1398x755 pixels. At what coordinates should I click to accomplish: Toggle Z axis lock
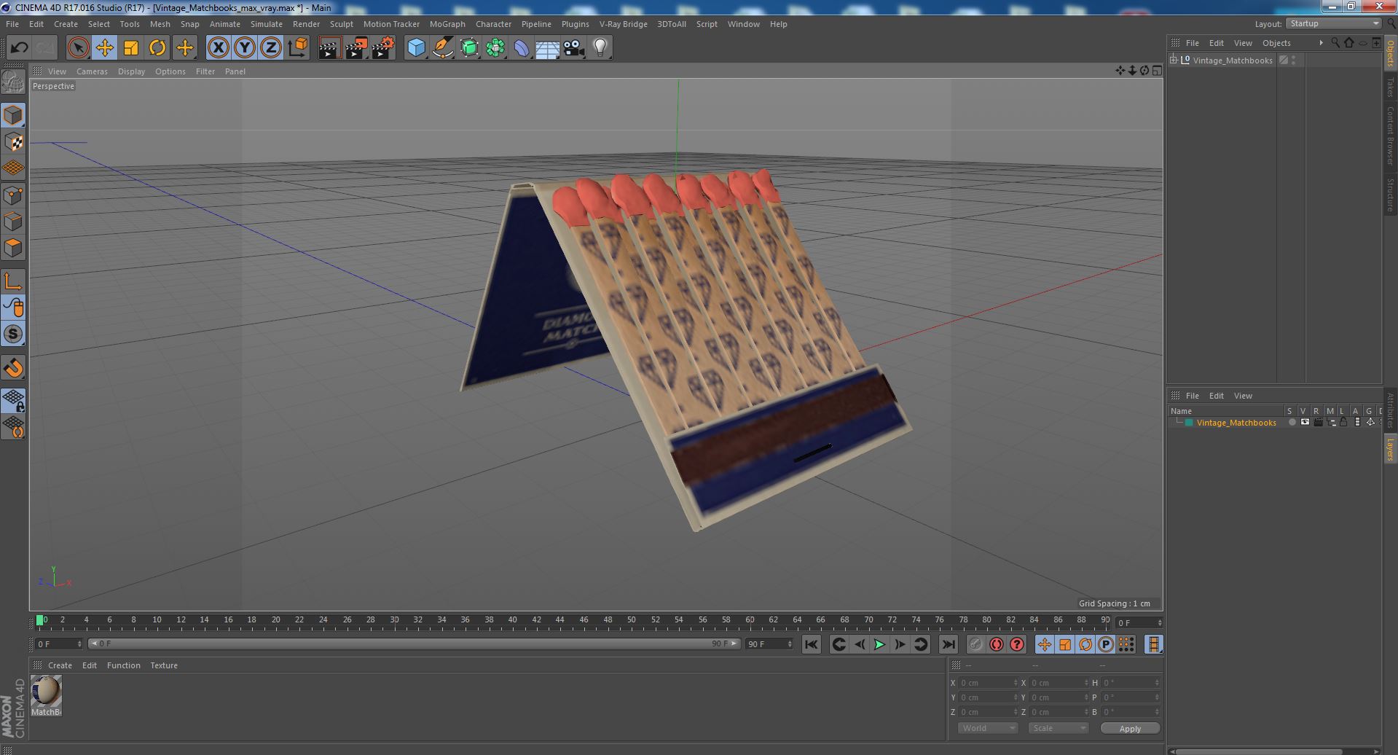271,48
